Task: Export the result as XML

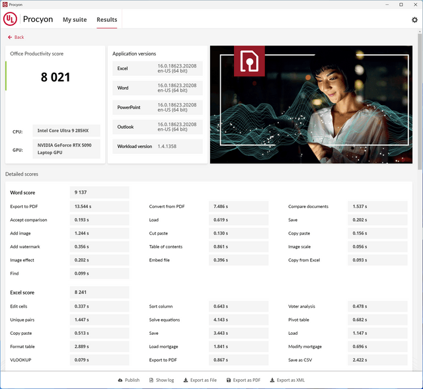Action: [x=288, y=380]
